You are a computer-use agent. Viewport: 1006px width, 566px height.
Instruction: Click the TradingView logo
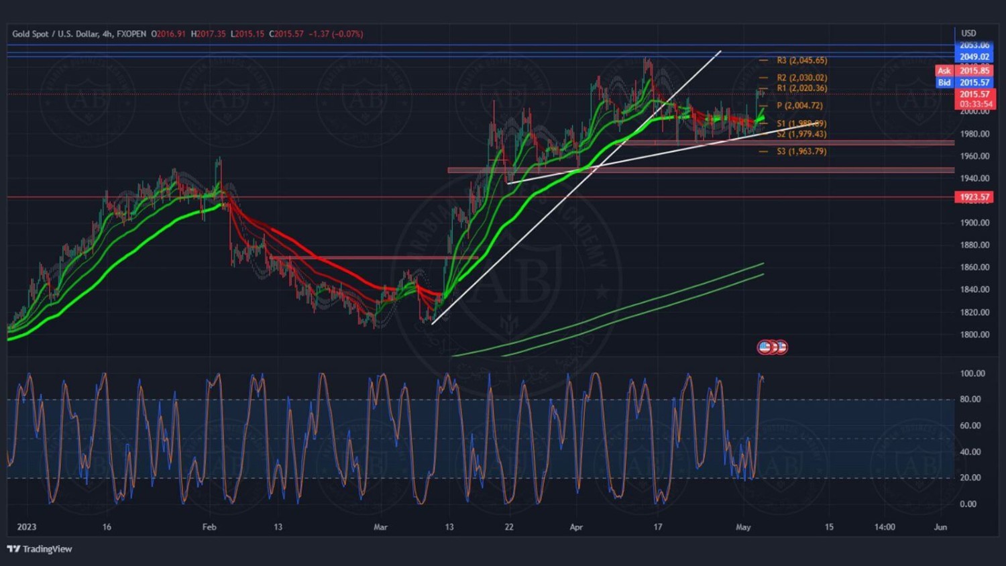pos(40,549)
